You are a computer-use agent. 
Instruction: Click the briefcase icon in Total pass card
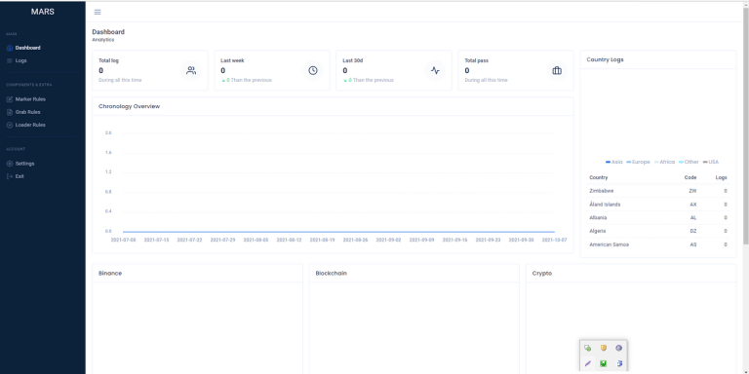pyautogui.click(x=557, y=70)
